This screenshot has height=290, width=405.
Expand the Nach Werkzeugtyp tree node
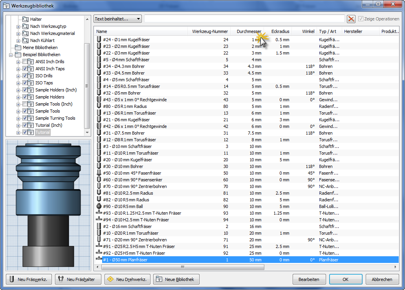(18, 27)
